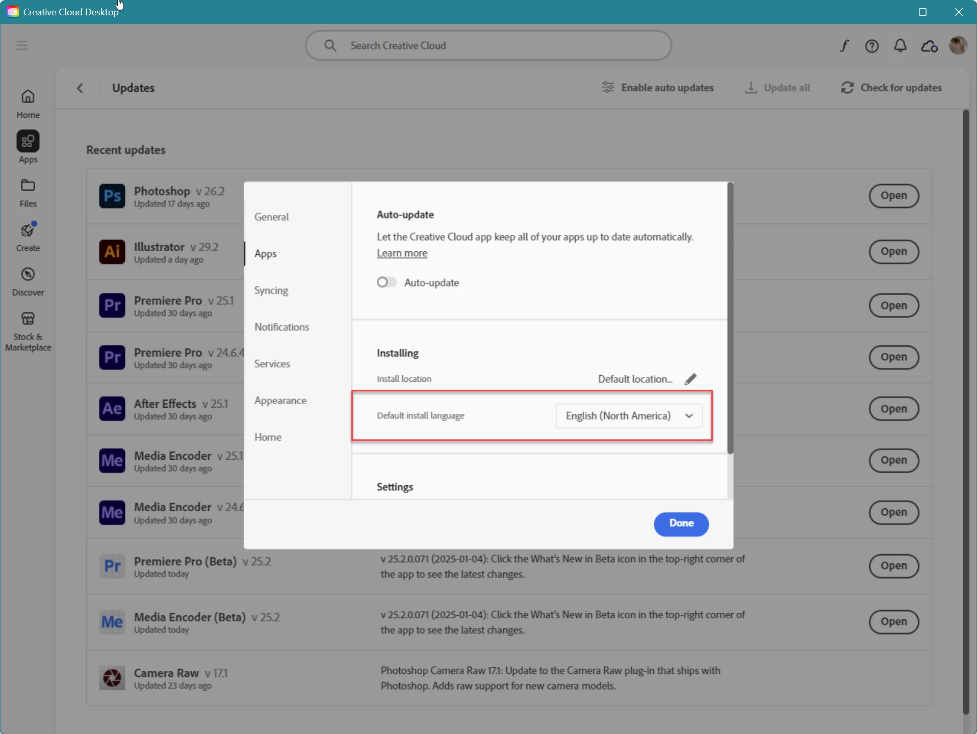
Task: Click the Camera Raw app icon
Action: click(x=112, y=678)
